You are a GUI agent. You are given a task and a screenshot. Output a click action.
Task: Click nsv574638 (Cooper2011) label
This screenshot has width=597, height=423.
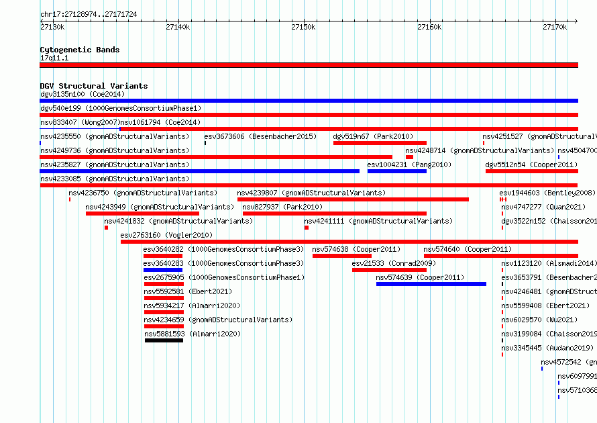point(356,249)
